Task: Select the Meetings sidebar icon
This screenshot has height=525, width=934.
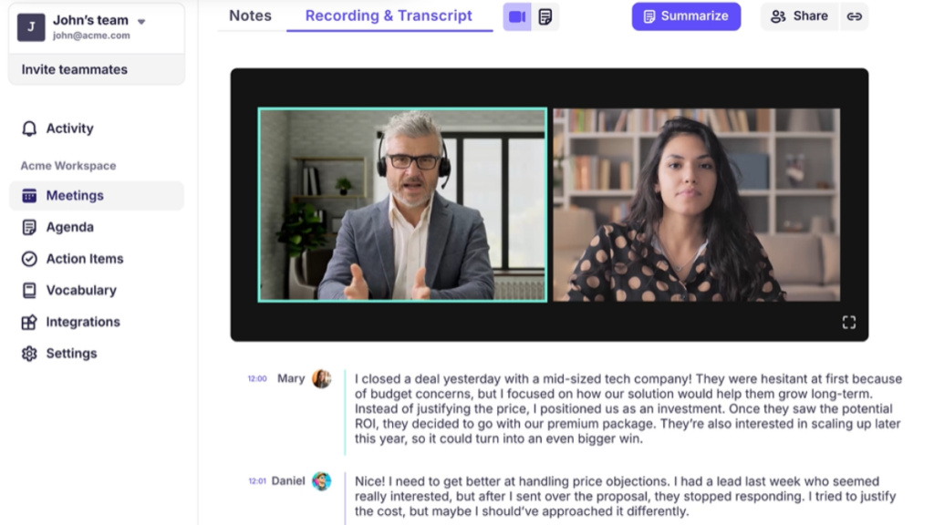Action: pos(28,195)
